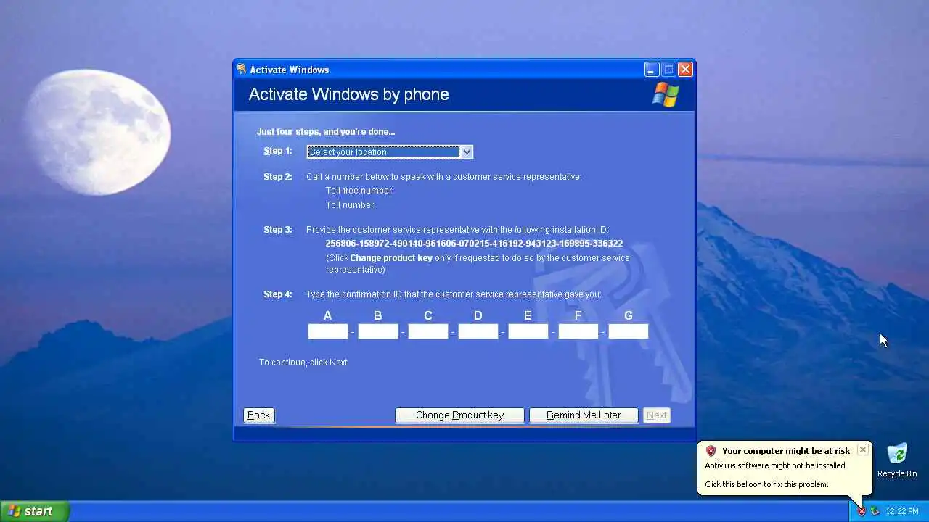
Task: Open the Start menu
Action: coord(35,511)
